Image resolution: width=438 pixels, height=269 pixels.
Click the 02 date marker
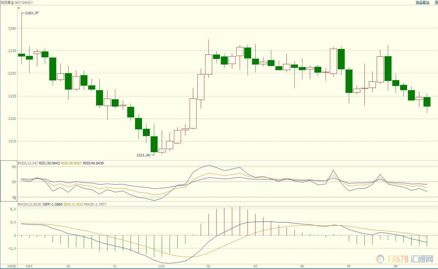coord(208,266)
